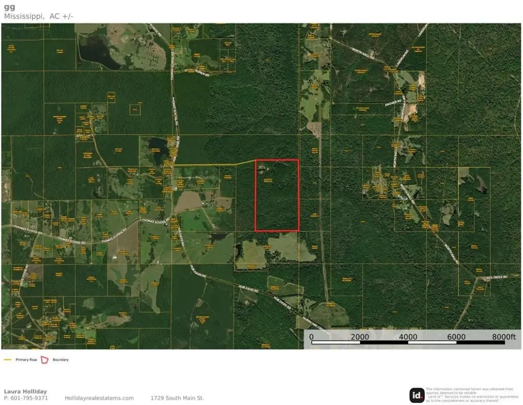The width and height of the screenshot is (523, 405).
Task: Click the 1729 South Main St. address
Action: point(177,398)
